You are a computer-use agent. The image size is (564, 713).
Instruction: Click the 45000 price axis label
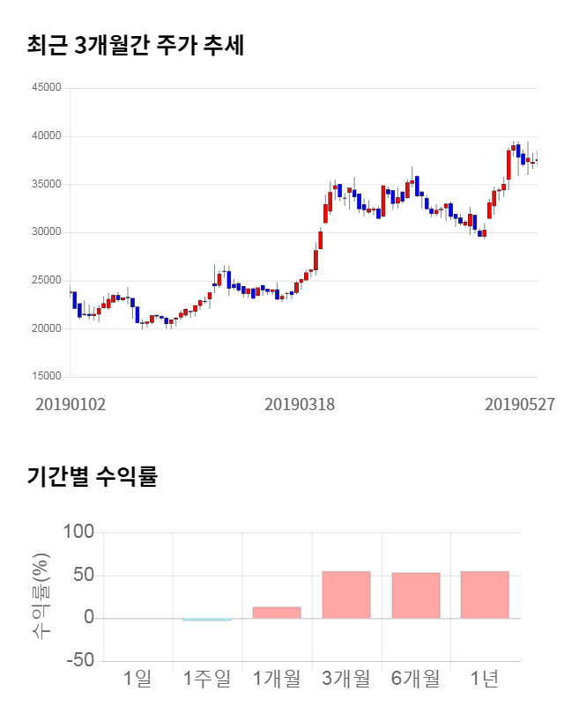pyautogui.click(x=46, y=88)
